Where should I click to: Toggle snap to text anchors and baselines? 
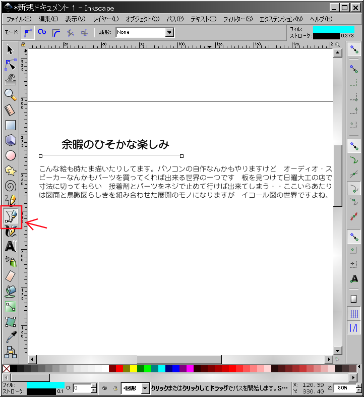354,278
